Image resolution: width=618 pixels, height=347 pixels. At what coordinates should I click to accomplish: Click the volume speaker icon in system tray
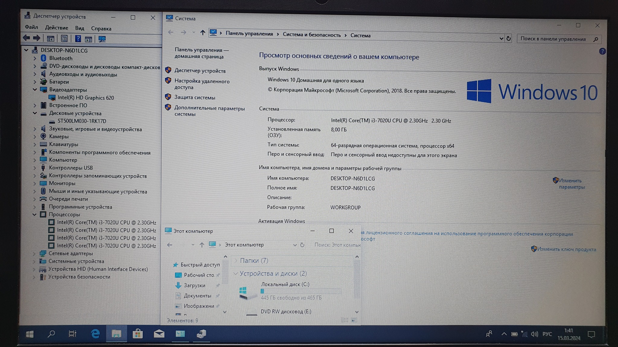pyautogui.click(x=534, y=334)
